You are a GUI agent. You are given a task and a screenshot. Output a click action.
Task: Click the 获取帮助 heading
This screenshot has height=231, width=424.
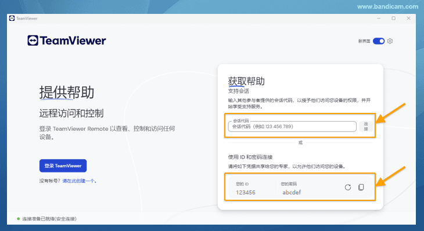(246, 81)
